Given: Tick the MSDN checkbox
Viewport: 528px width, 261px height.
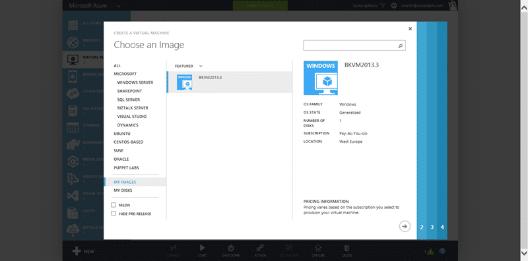Looking at the screenshot, I should coord(114,205).
